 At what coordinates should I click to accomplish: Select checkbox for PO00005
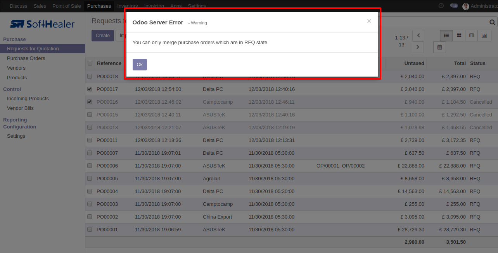90,178
